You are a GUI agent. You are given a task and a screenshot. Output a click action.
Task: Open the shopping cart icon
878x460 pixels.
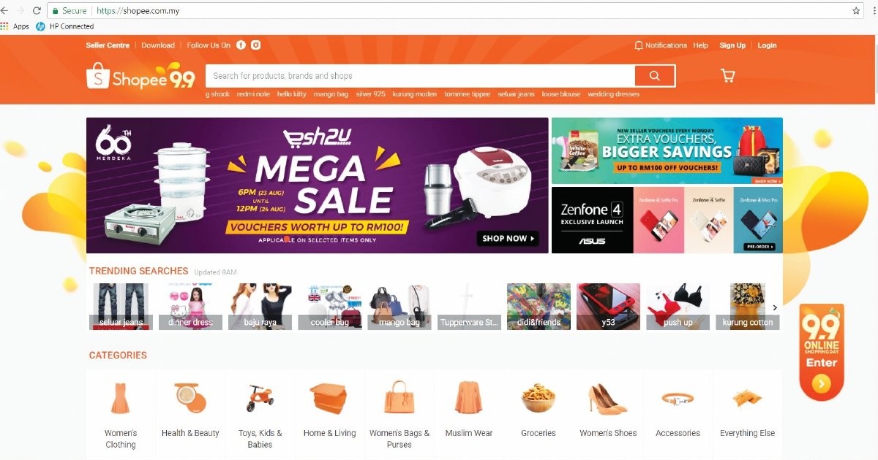[727, 75]
